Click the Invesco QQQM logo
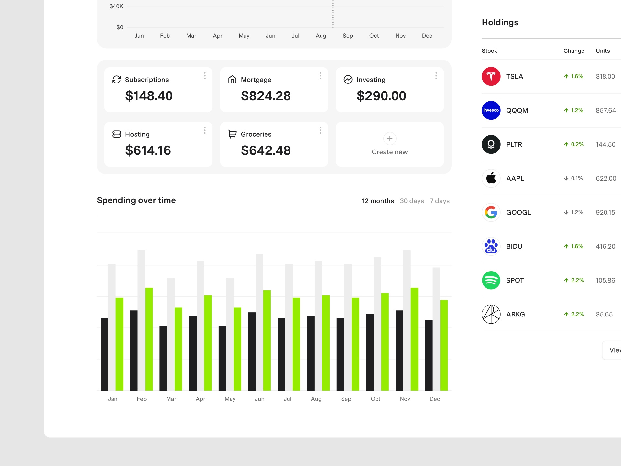The image size is (621, 466). 491,110
